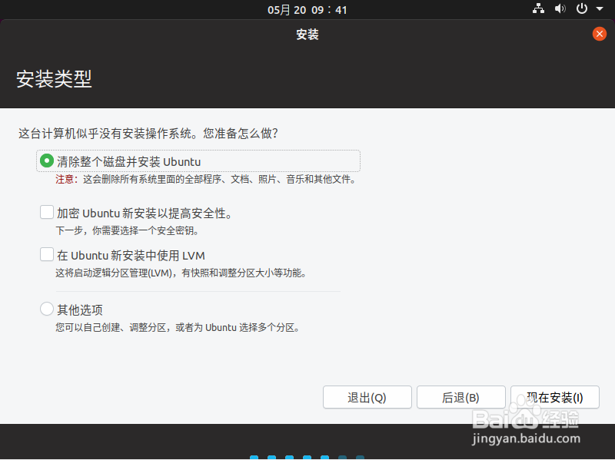Click the 安装 window title
Image resolution: width=615 pixels, height=460 pixels.
point(307,35)
